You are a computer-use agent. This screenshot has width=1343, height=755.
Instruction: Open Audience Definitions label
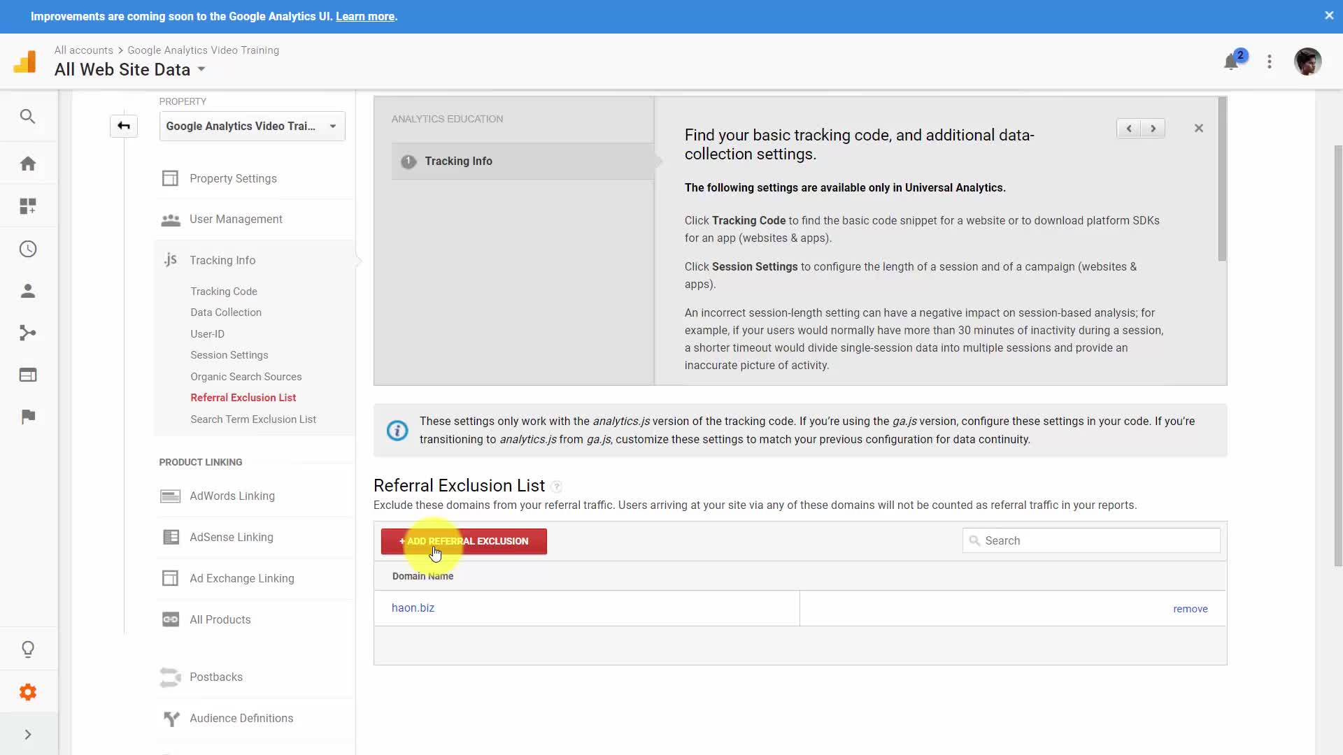point(241,719)
